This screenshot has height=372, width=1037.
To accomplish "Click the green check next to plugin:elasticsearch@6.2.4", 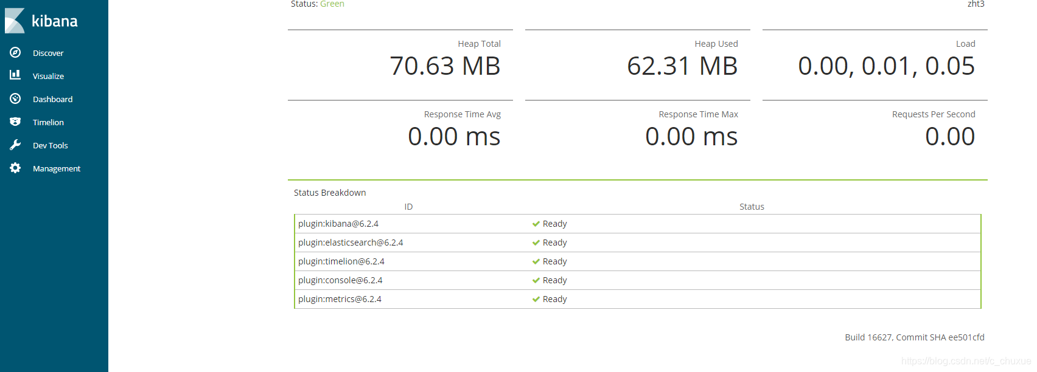I will click(x=536, y=243).
